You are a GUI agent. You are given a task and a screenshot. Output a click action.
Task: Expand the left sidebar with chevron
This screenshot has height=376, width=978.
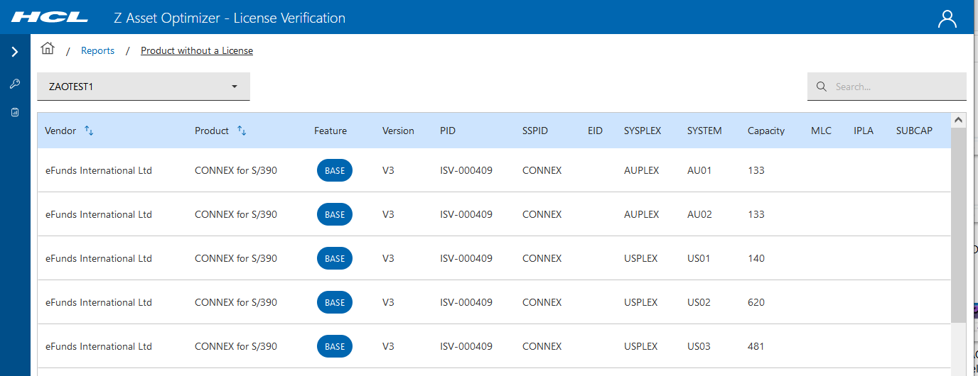click(15, 52)
